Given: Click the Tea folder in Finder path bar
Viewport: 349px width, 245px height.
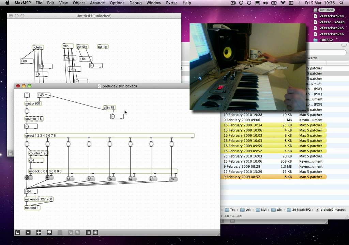Looking at the screenshot, I should click(230, 210).
